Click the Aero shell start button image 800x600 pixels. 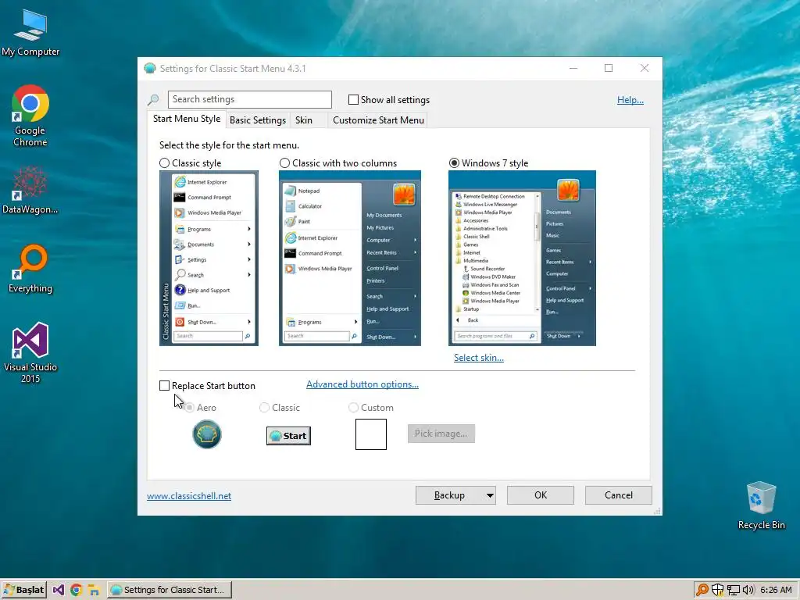click(206, 434)
